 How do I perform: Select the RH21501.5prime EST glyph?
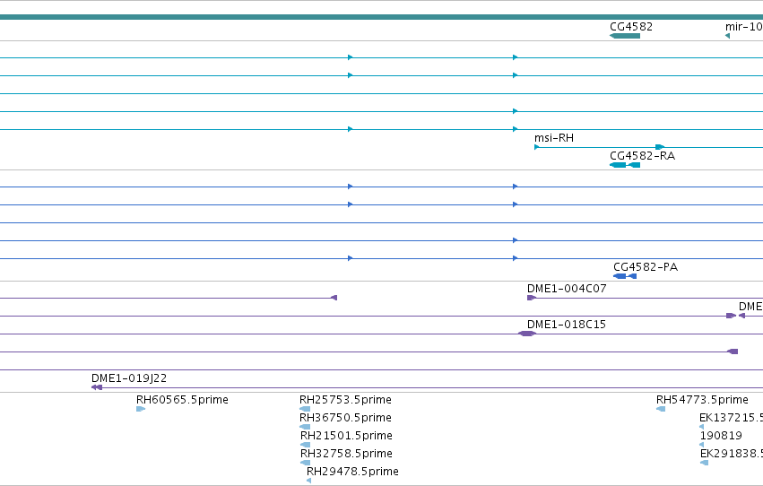[x=306, y=445]
